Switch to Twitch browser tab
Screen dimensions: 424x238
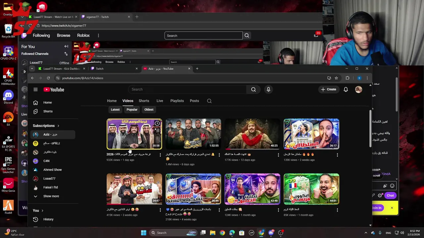114,69
